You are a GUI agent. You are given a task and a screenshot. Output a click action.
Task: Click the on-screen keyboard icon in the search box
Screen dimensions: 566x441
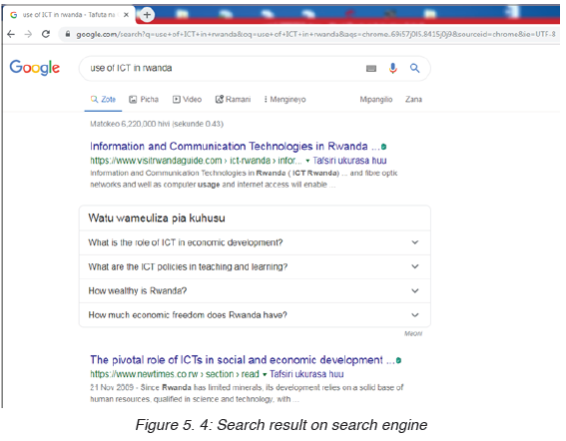click(371, 68)
